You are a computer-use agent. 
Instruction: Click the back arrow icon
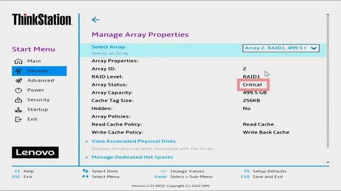[95, 20]
